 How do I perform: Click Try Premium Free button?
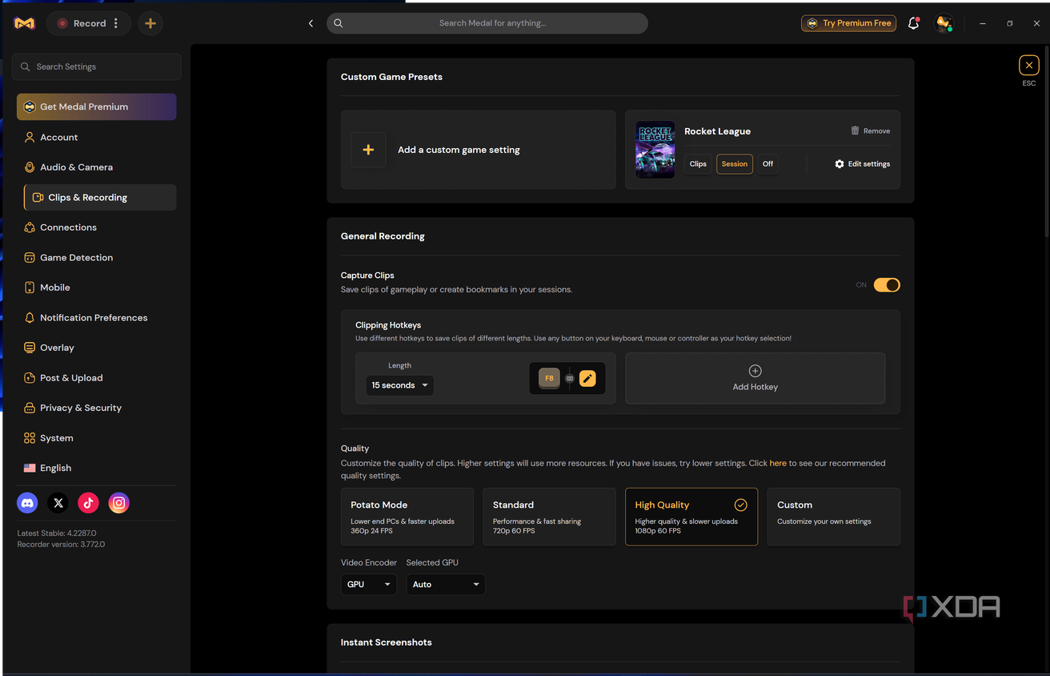tap(848, 23)
